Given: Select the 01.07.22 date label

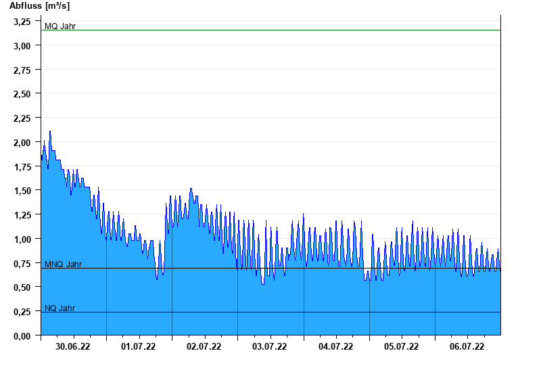Looking at the screenshot, I should [x=139, y=346].
